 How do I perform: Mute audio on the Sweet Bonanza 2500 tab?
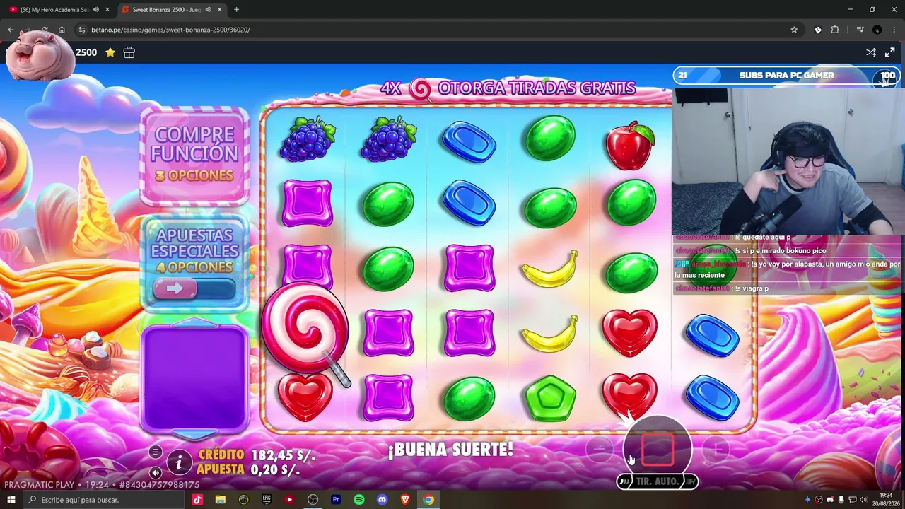click(x=208, y=10)
